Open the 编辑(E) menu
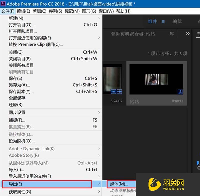200x196 pixels. pyautogui.click(x=23, y=11)
